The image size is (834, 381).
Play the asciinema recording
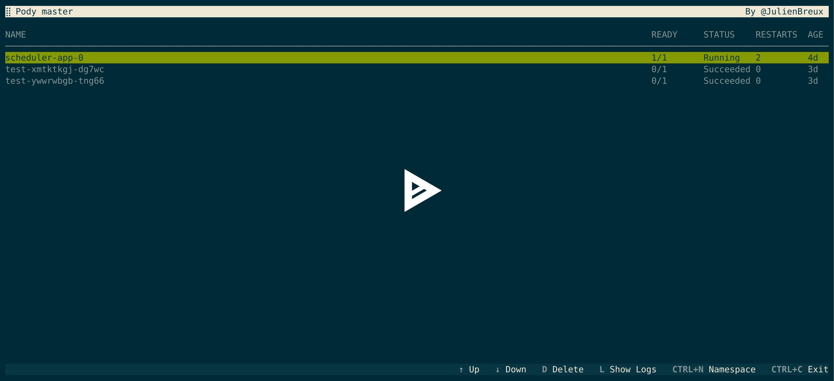pos(422,190)
